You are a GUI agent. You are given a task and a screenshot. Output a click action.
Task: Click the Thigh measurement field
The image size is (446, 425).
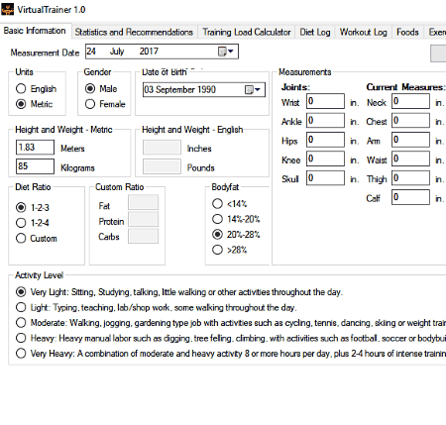coord(410,177)
